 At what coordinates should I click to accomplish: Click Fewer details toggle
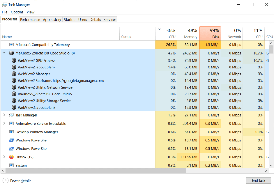(18, 181)
